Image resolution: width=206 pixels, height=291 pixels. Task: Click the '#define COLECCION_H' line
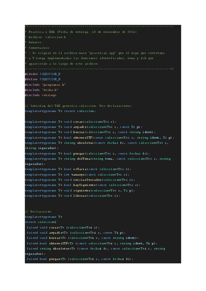(43, 79)
